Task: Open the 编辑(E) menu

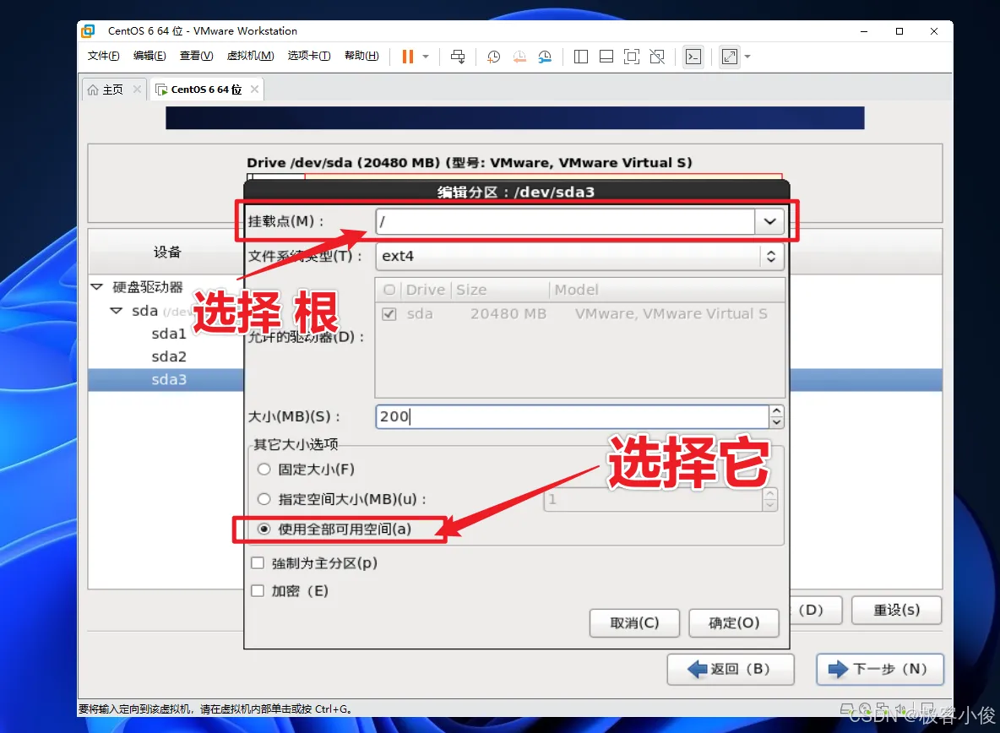Action: coord(149,56)
